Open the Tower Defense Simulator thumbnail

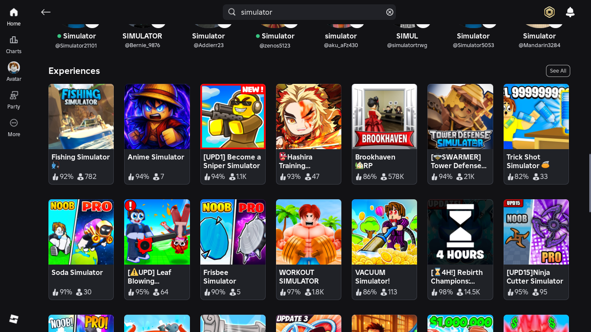[460, 117]
